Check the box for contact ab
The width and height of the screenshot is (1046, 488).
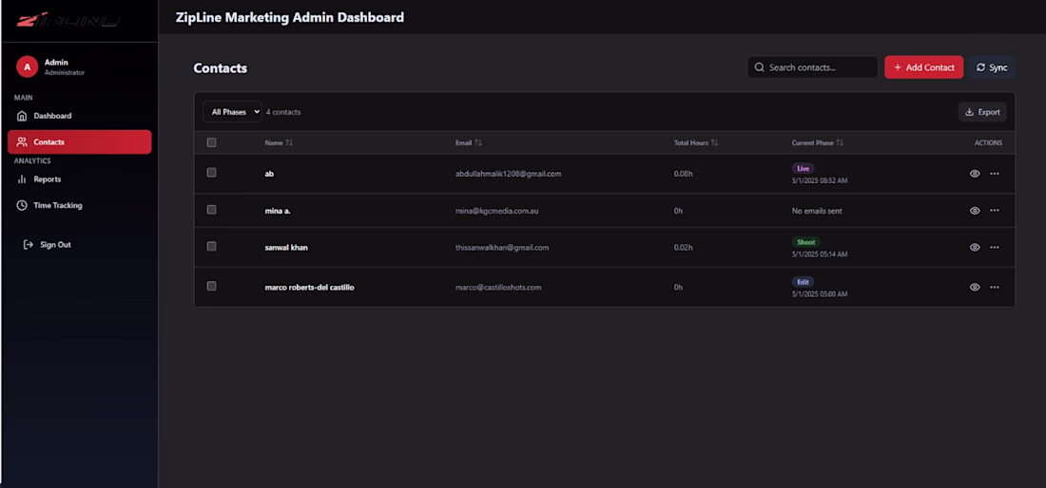211,173
